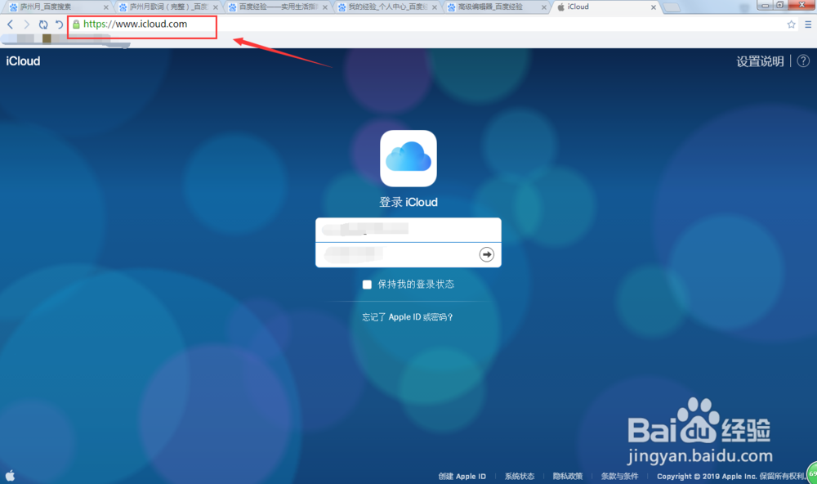Close the iCloud browser tab
Viewport: 817px width, 484px height.
pyautogui.click(x=654, y=7)
